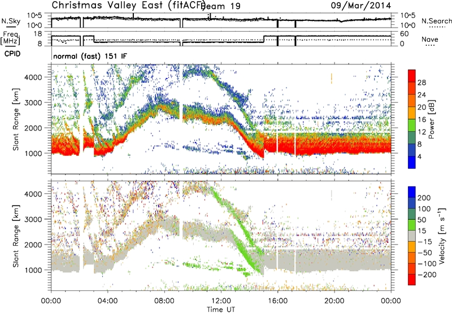The width and height of the screenshot is (452, 313).
Task: Click the '-50' tick on Velocity colorbar
Action: pyautogui.click(x=425, y=253)
